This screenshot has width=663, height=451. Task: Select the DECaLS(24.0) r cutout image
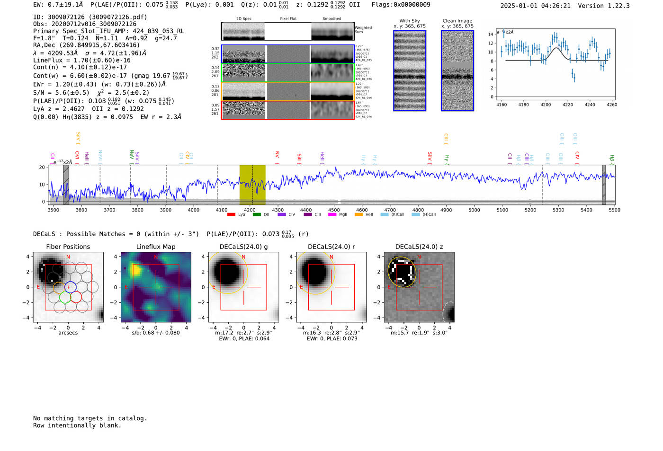coord(331,287)
